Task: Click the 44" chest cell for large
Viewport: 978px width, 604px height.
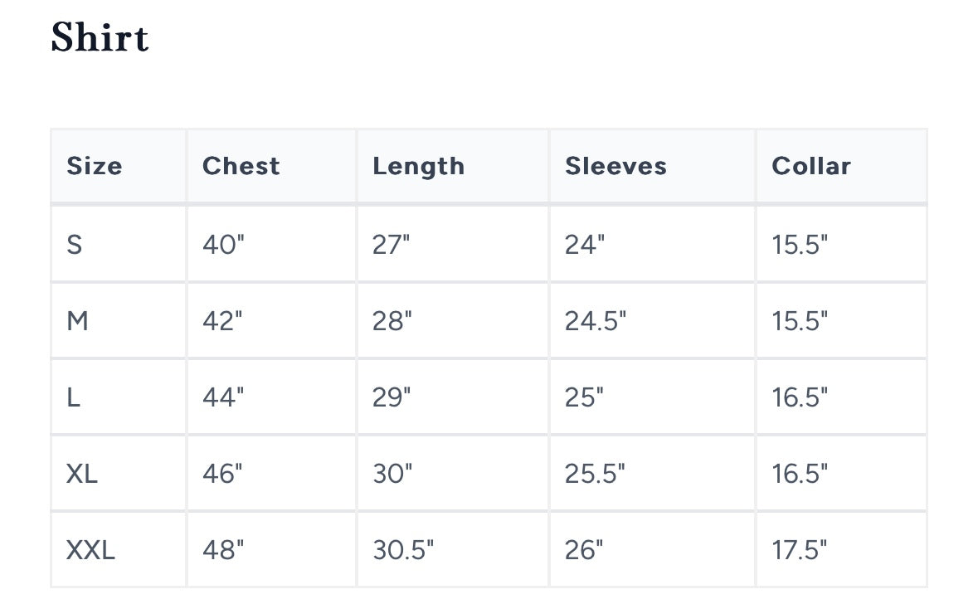Action: 223,397
